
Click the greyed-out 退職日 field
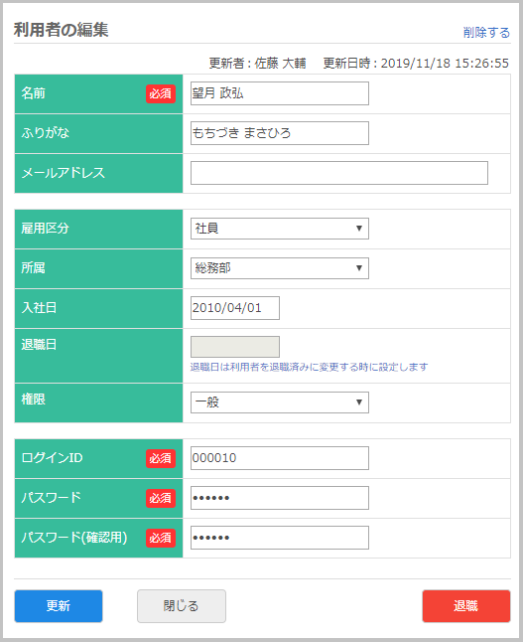[x=235, y=347]
